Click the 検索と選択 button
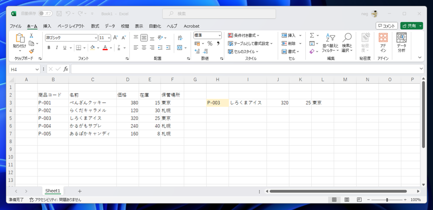 (x=347, y=43)
